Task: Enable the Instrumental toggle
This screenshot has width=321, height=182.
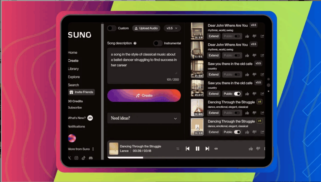Action: coord(158,43)
